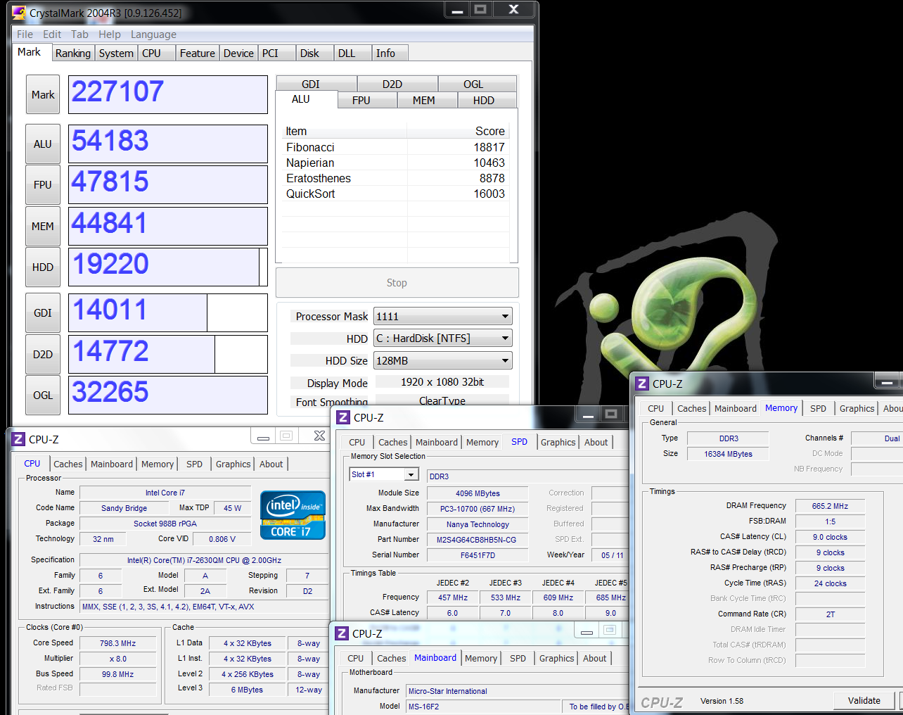Click the big Mark button to run all tests

[43, 95]
